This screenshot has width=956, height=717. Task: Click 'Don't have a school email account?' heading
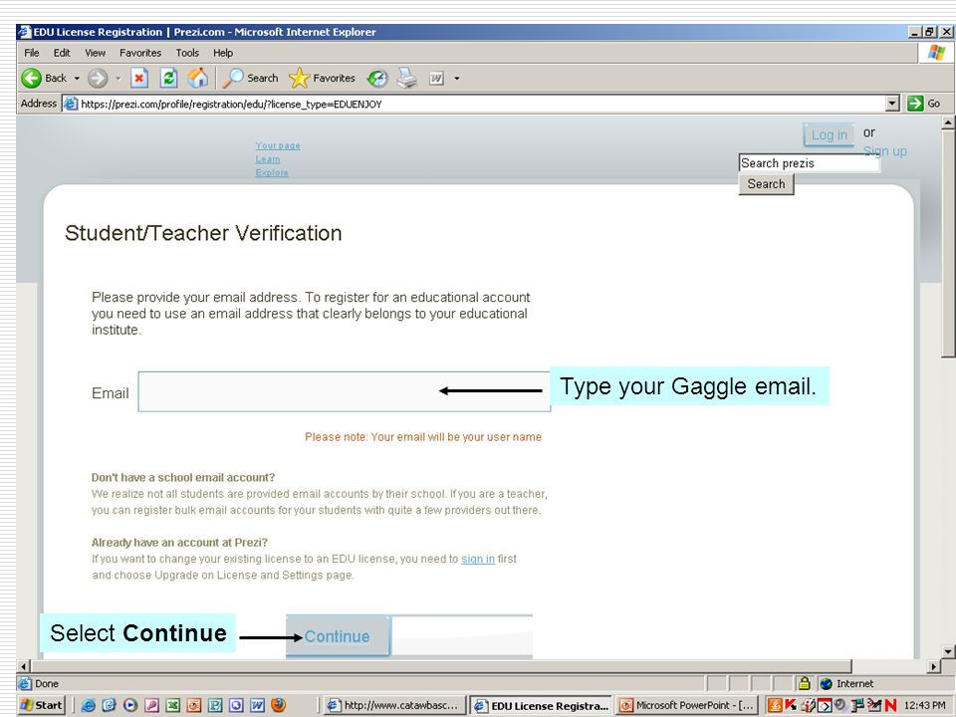[183, 477]
